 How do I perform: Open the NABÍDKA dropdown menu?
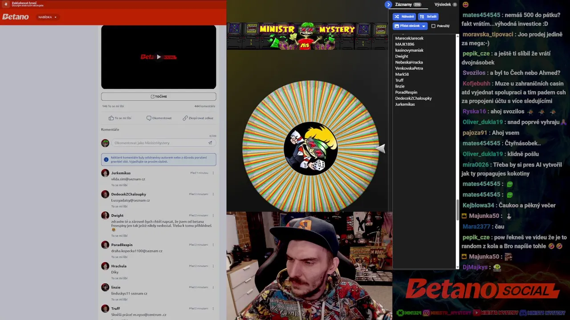click(47, 17)
